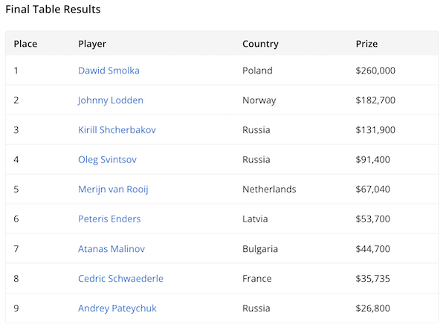Select the Bulgaria country cell
The height and width of the screenshot is (336, 446).
tap(260, 249)
